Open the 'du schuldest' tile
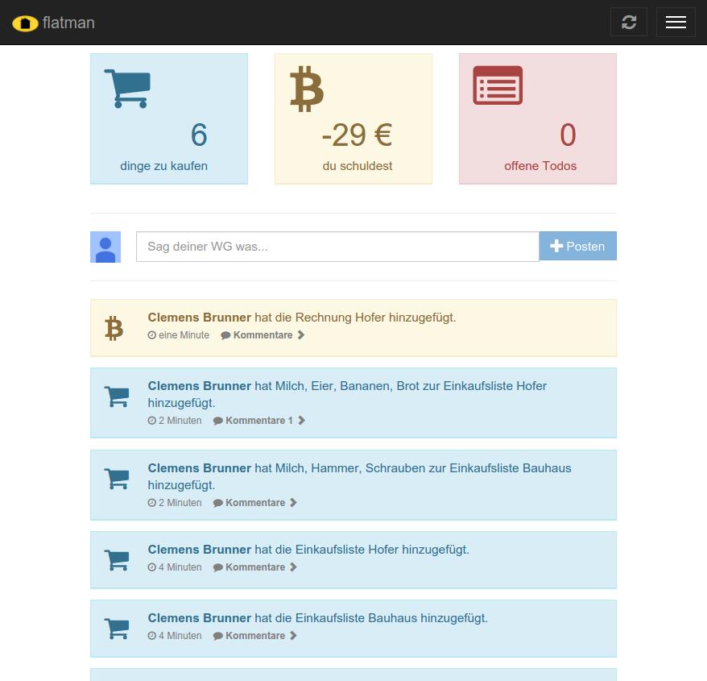Image resolution: width=707 pixels, height=681 pixels. 353,118
